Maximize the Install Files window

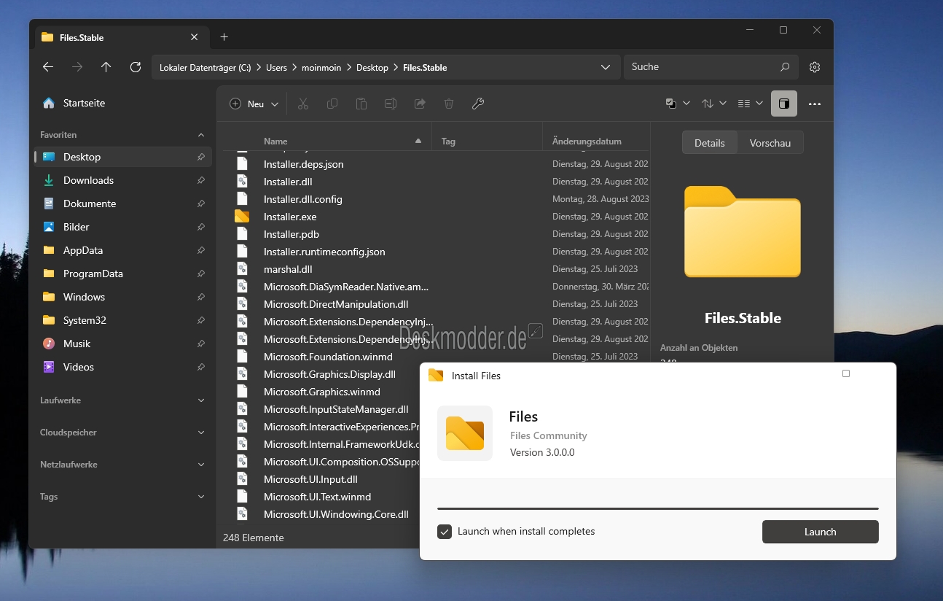pyautogui.click(x=845, y=373)
